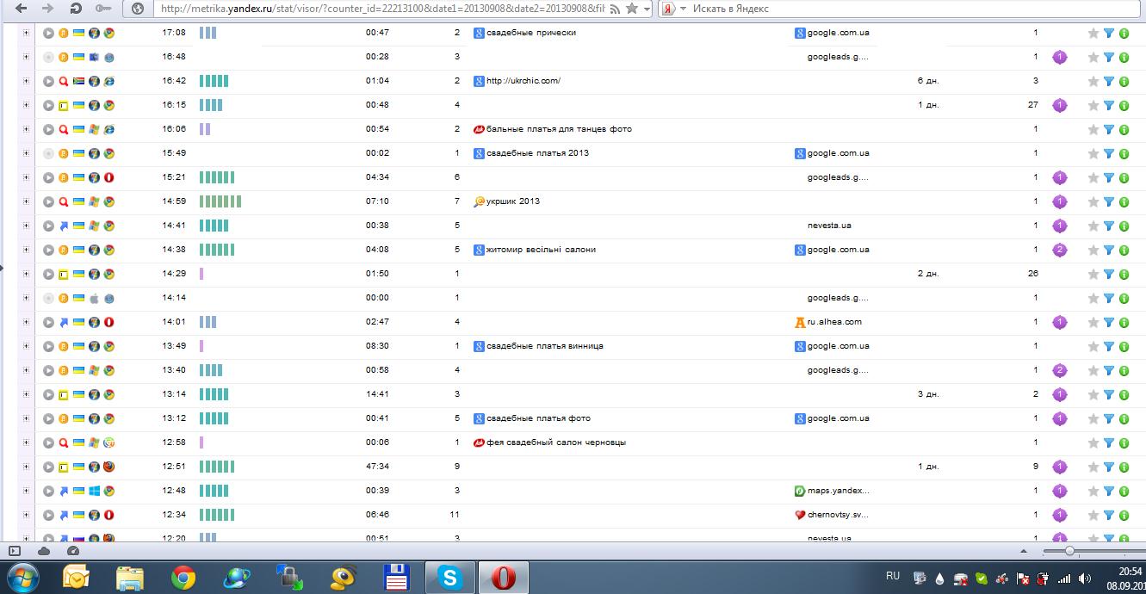Click the filter funnel for the 14:38 visit
The width and height of the screenshot is (1146, 594).
point(1109,250)
